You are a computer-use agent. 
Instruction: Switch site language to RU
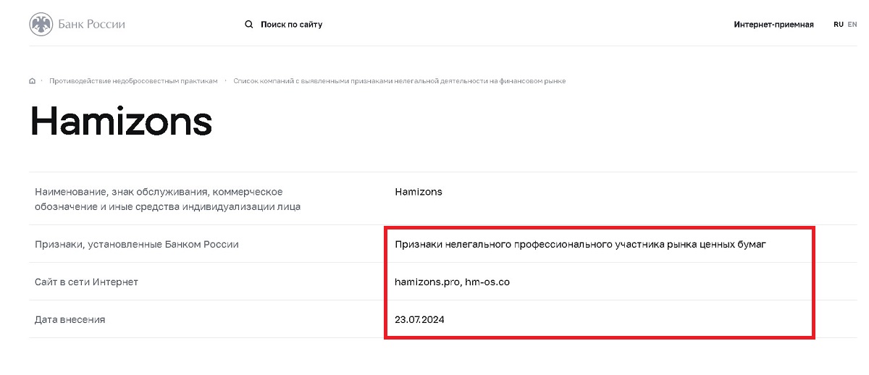point(839,25)
